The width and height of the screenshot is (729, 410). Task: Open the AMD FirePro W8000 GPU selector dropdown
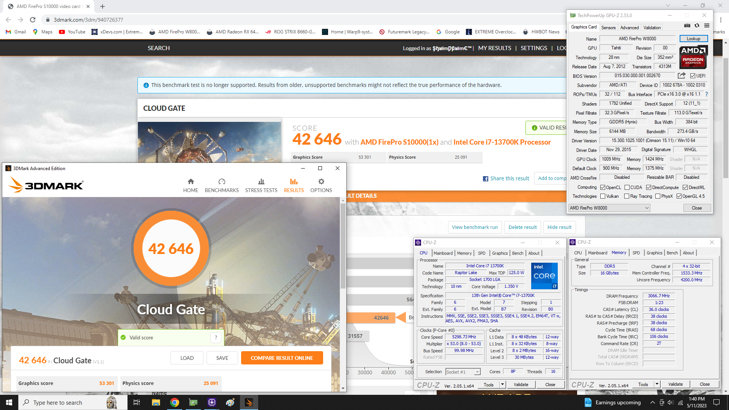[x=609, y=208]
